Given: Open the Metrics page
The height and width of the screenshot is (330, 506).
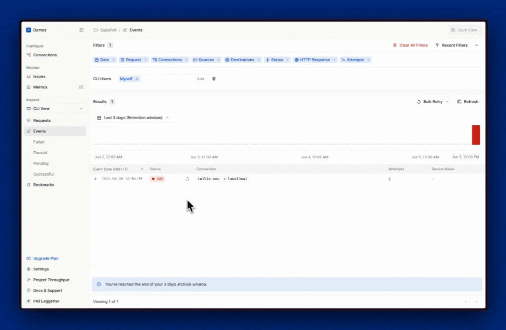Looking at the screenshot, I should click(x=40, y=88).
